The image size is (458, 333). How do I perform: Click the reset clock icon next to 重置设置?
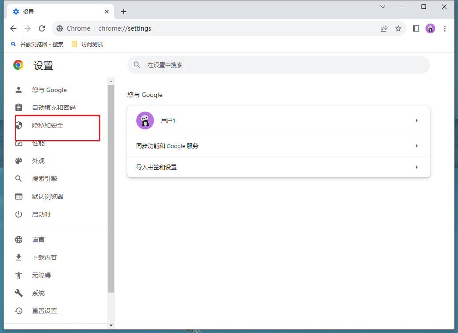pos(19,311)
